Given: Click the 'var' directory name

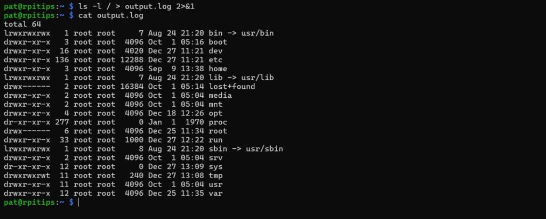Looking at the screenshot, I should point(216,193).
